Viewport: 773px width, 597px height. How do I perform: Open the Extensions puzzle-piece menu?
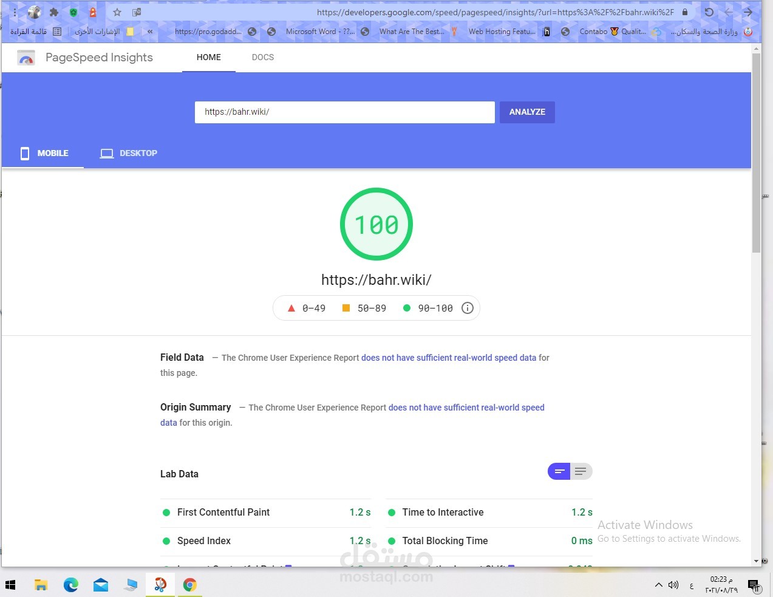pyautogui.click(x=54, y=12)
